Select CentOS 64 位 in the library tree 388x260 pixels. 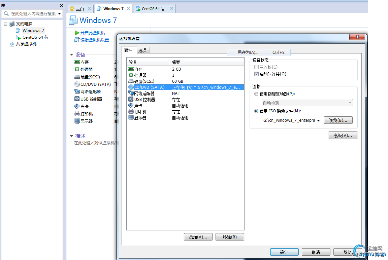point(35,37)
